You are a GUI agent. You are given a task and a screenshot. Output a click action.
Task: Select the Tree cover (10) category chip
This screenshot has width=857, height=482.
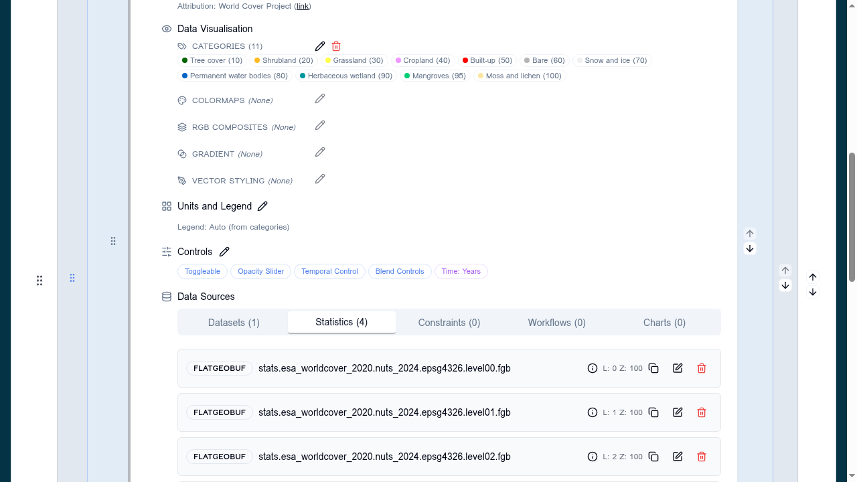click(x=212, y=60)
